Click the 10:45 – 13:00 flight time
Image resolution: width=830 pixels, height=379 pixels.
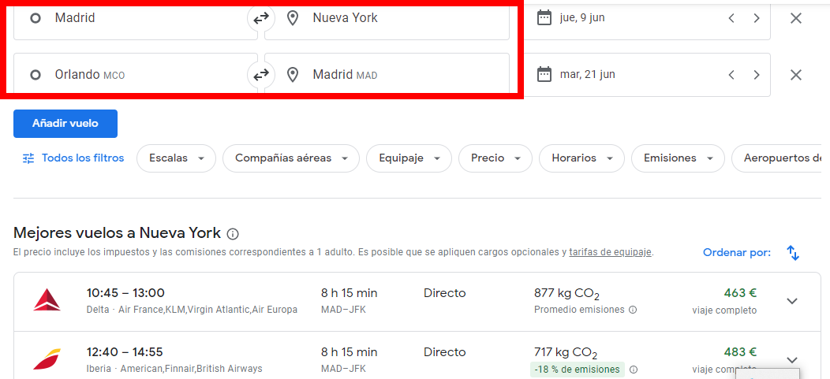pyautogui.click(x=125, y=293)
